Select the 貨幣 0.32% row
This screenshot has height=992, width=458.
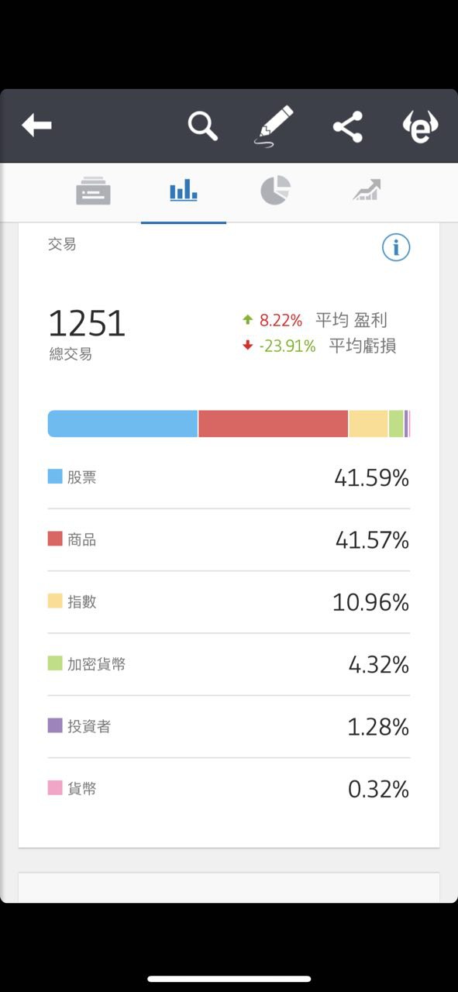229,789
